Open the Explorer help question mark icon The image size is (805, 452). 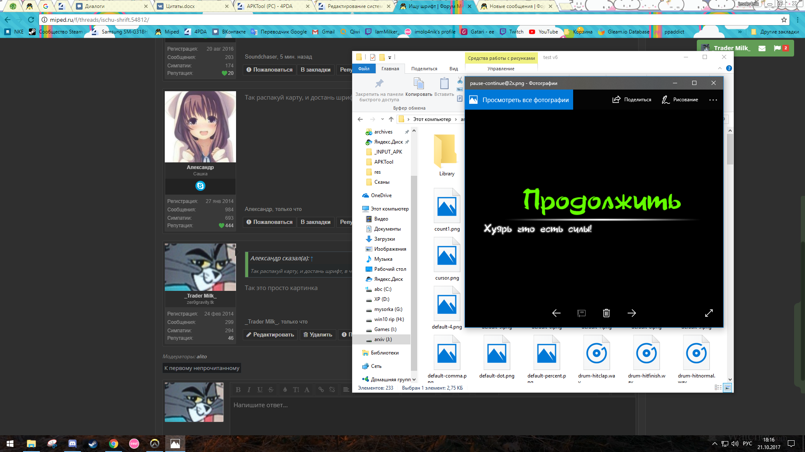[x=729, y=68]
